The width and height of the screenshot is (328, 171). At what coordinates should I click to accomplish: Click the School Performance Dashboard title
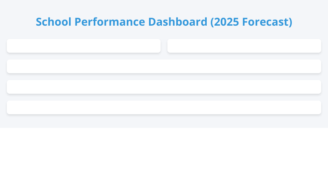[164, 22]
